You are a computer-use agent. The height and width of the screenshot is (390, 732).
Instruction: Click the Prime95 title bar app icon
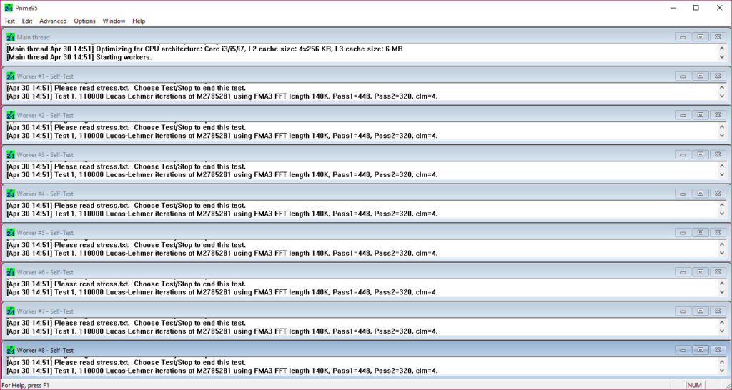click(9, 8)
